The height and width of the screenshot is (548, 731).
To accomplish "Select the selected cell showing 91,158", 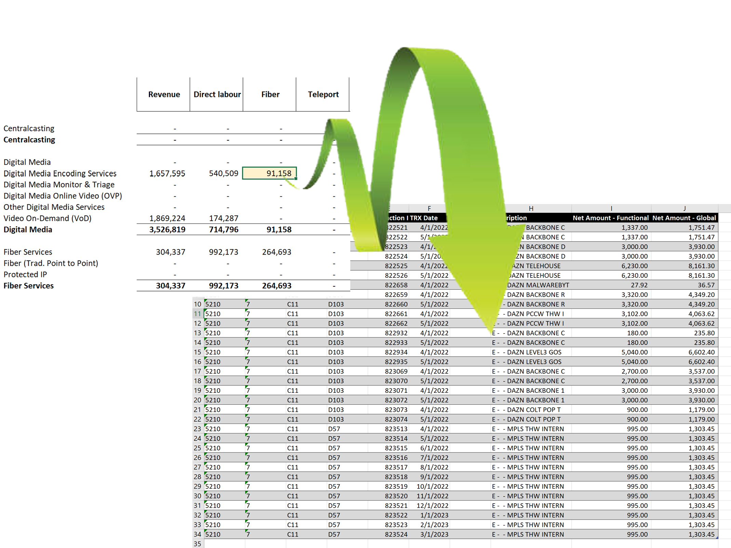I will pos(270,173).
